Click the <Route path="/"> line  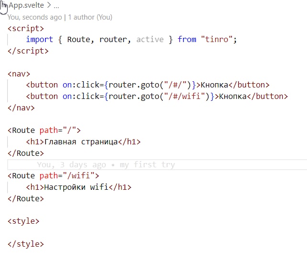[44, 130]
